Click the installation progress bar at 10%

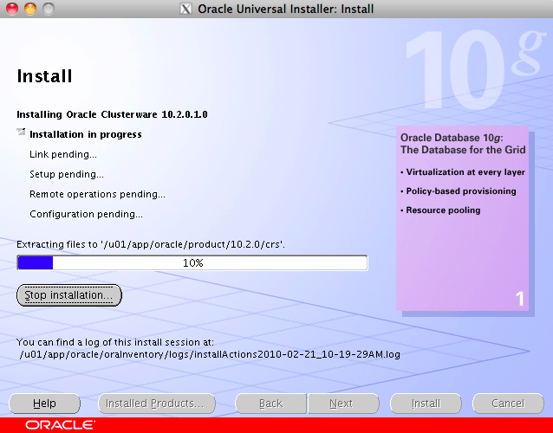pyautogui.click(x=192, y=262)
